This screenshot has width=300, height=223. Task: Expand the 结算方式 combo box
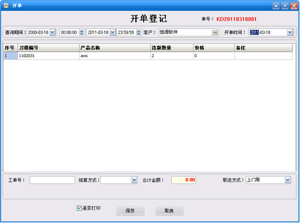point(134,180)
